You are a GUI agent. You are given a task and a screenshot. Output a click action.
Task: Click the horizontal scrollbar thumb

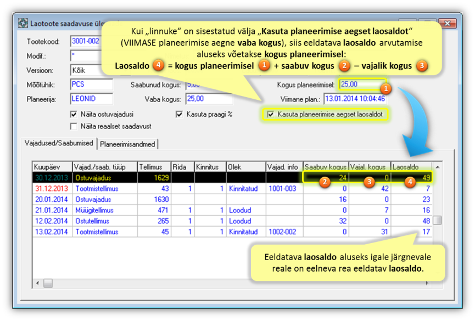point(48,283)
